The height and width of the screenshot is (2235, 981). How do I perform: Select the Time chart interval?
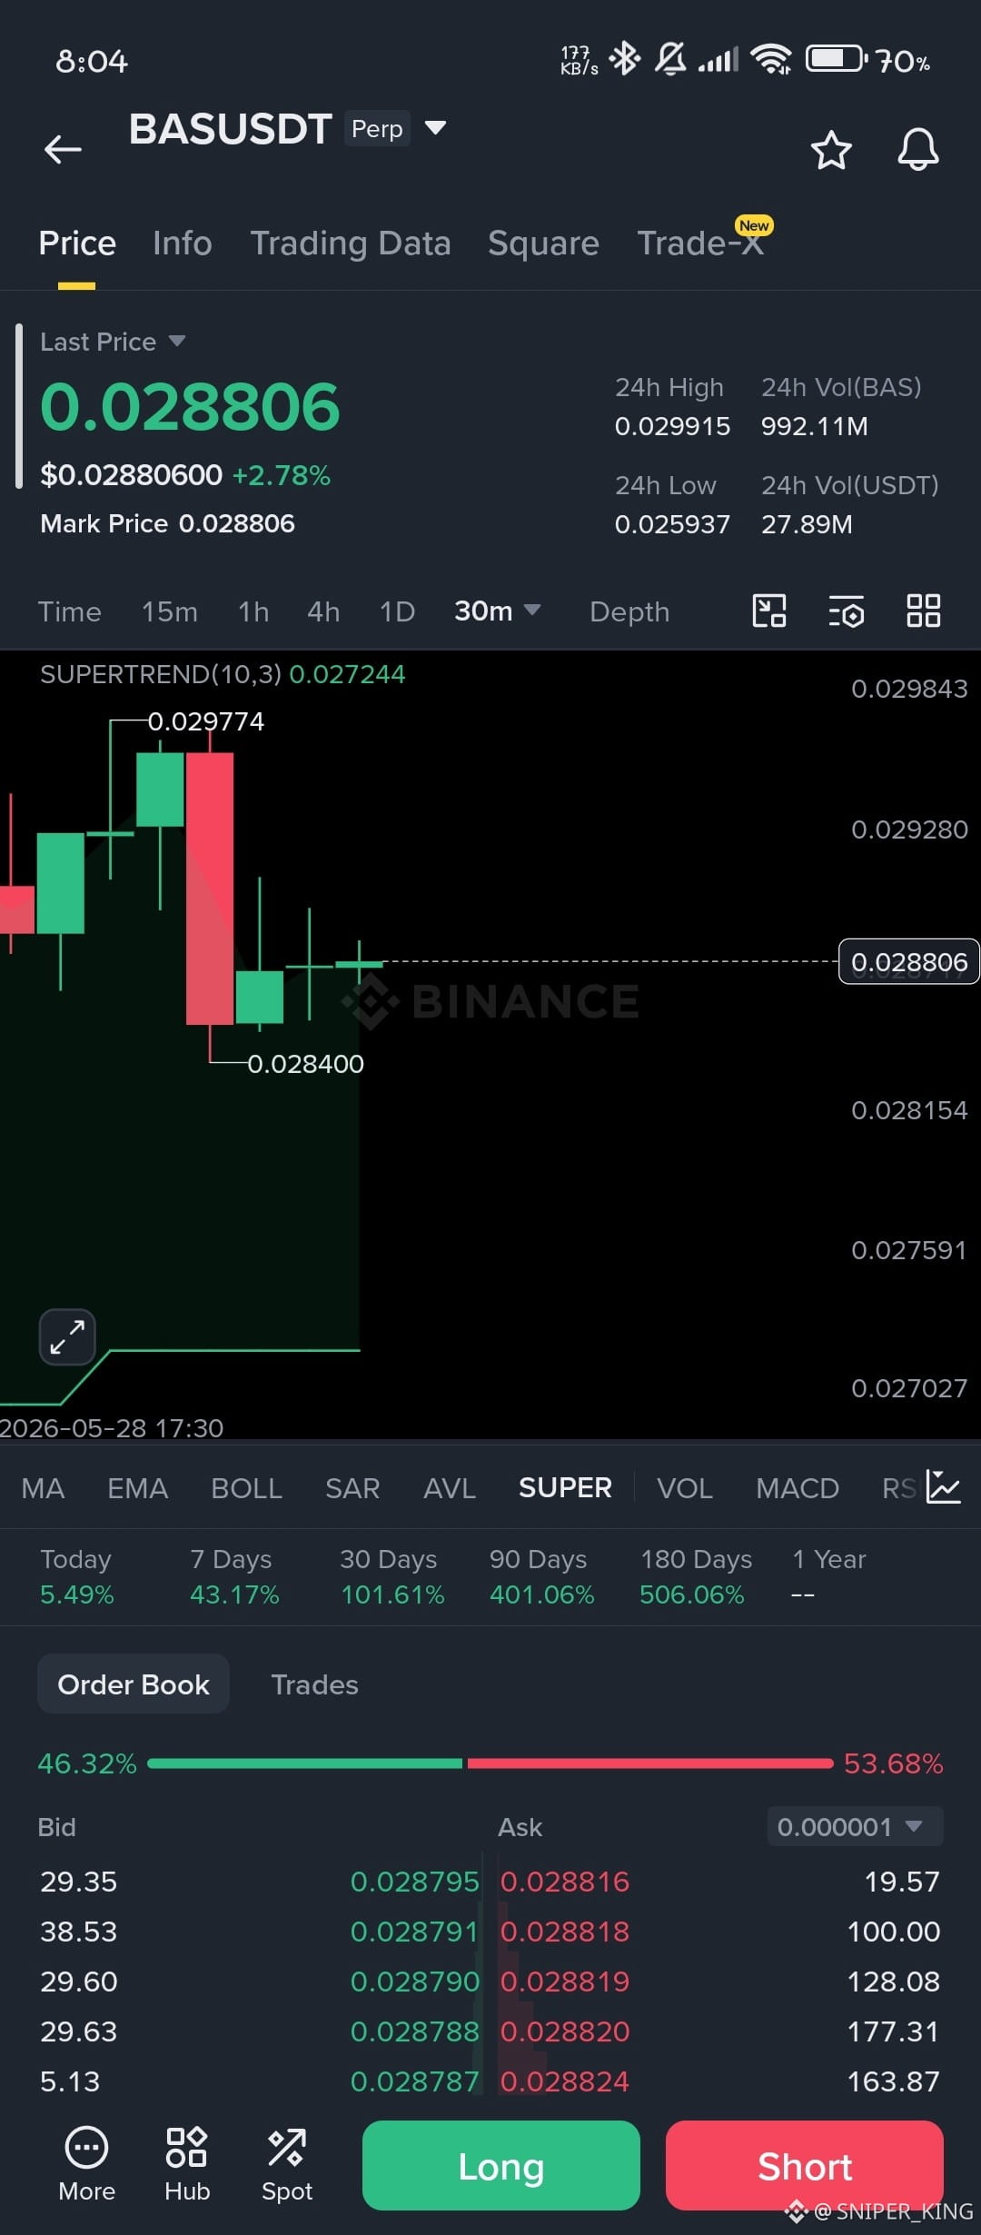coord(70,611)
